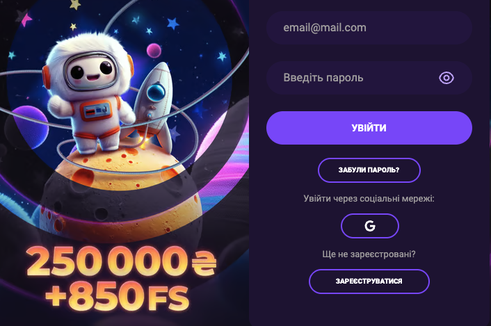
Task: Click the yellow star at banner top
Action: click(75, 4)
